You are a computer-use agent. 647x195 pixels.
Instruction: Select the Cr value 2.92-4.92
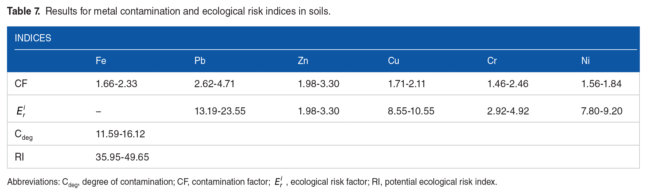click(508, 111)
